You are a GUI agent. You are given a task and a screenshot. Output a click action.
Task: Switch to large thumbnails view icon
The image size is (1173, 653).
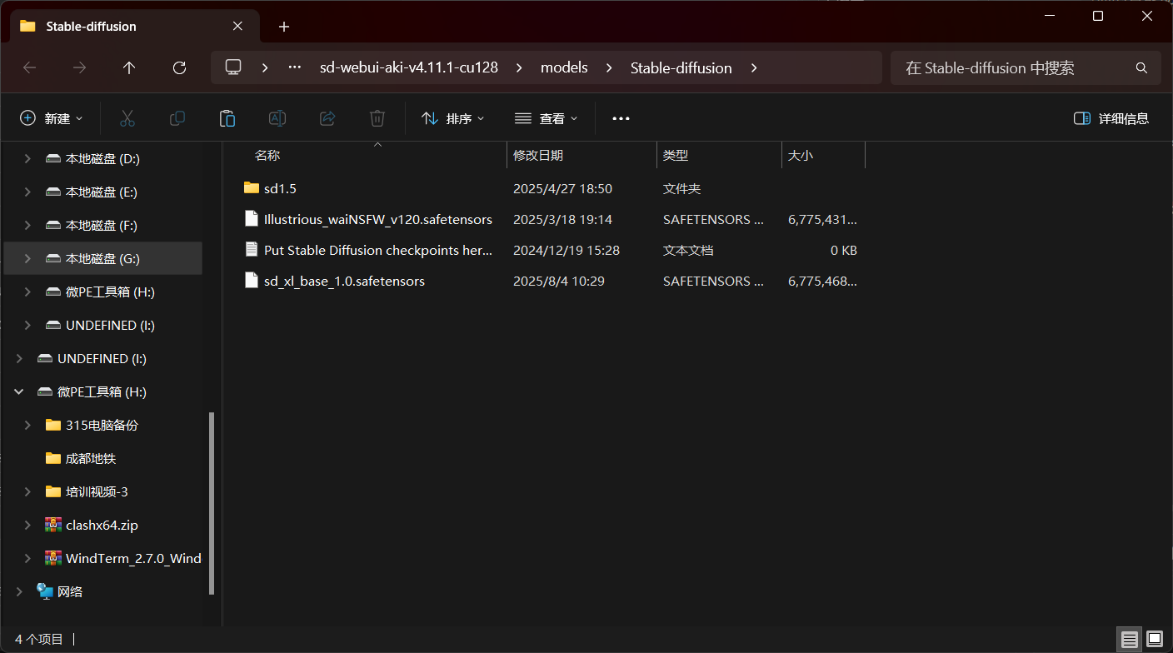click(x=1155, y=640)
